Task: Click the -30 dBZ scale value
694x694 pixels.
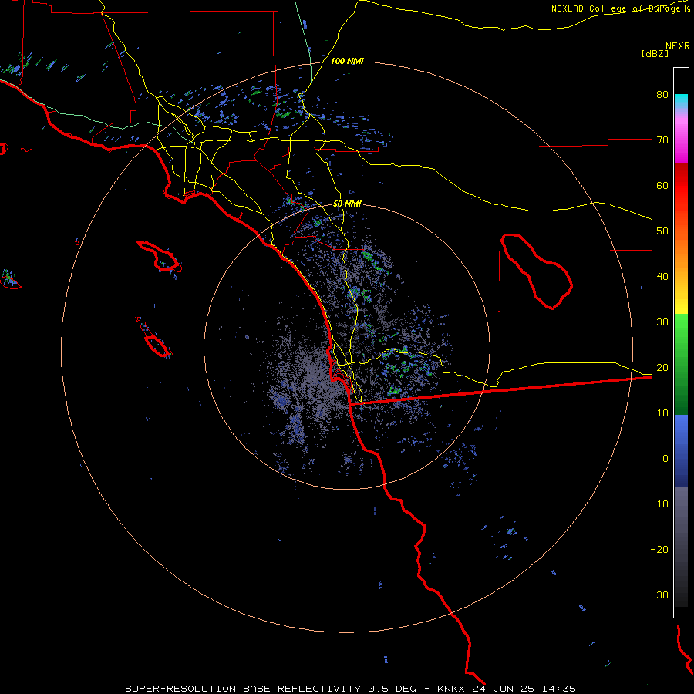Action: pyautogui.click(x=659, y=595)
